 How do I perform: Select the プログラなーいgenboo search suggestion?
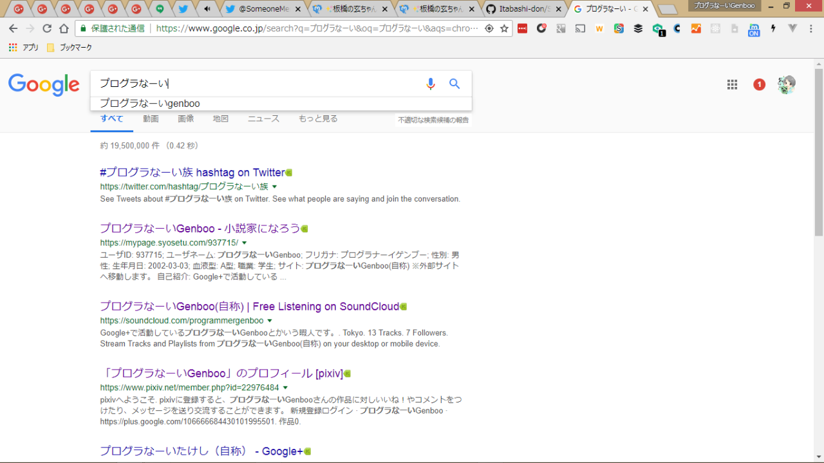pyautogui.click(x=150, y=104)
